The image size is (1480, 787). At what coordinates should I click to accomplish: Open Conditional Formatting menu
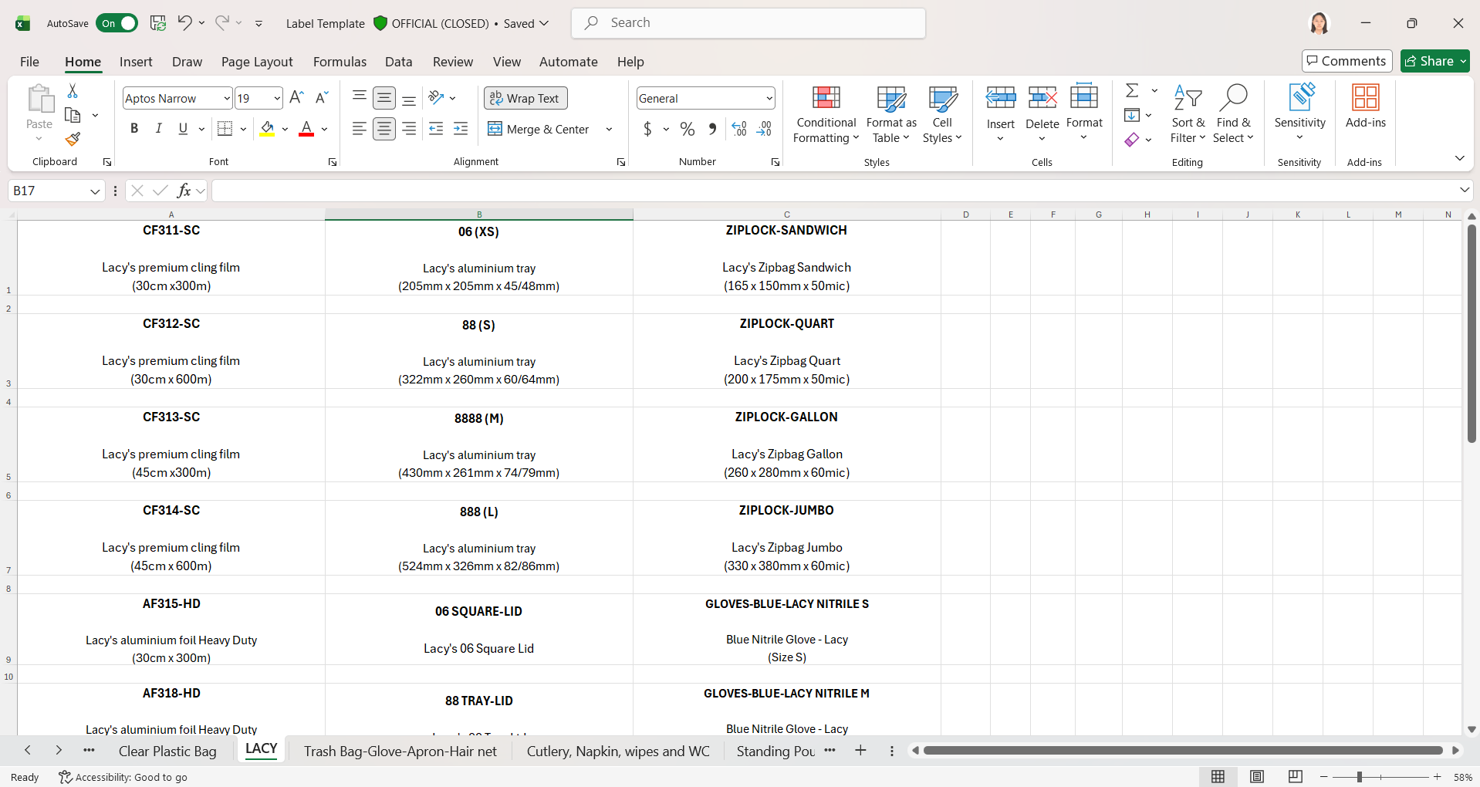826,114
